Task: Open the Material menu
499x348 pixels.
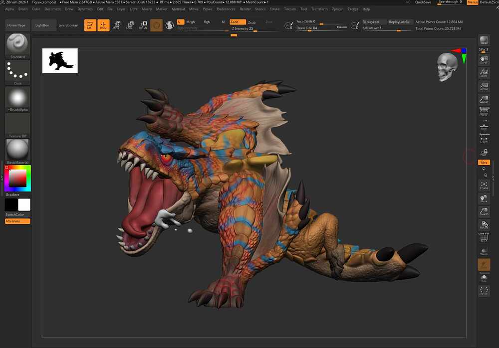Action: [x=178, y=9]
